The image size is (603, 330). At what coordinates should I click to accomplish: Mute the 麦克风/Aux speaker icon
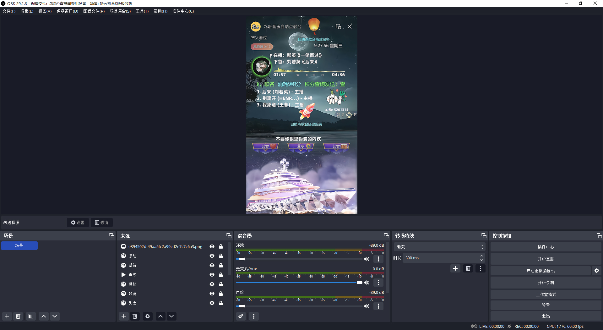click(367, 283)
